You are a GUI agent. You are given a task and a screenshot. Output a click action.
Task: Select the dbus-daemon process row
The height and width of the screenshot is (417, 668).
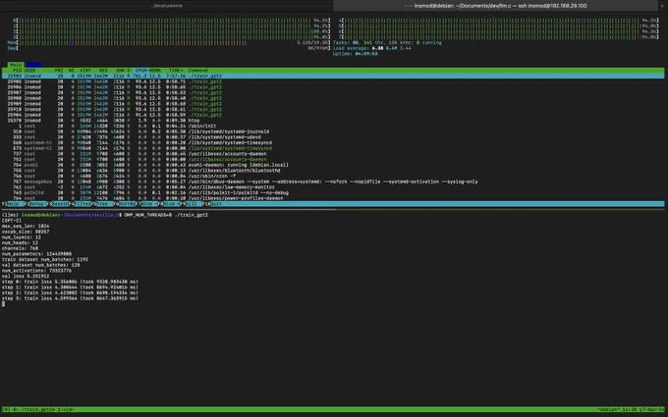coord(333,182)
